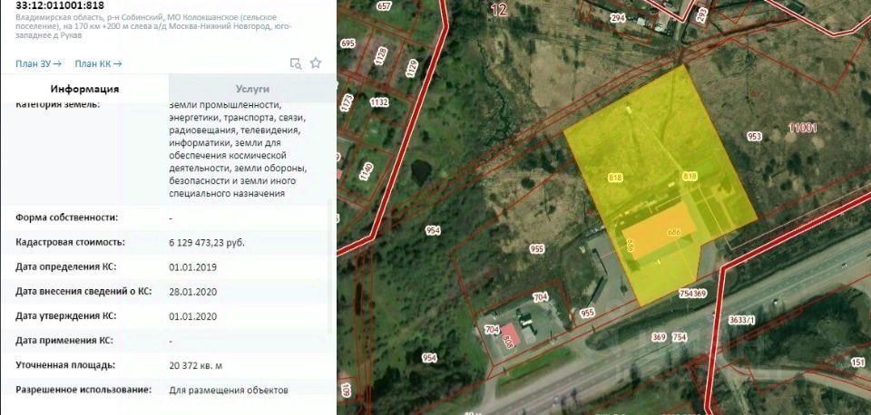This screenshot has width=871, height=415.
Task: Click parcel label 754369 on the map
Action: point(692,294)
